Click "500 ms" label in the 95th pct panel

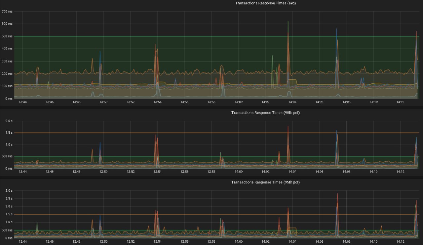7,230
